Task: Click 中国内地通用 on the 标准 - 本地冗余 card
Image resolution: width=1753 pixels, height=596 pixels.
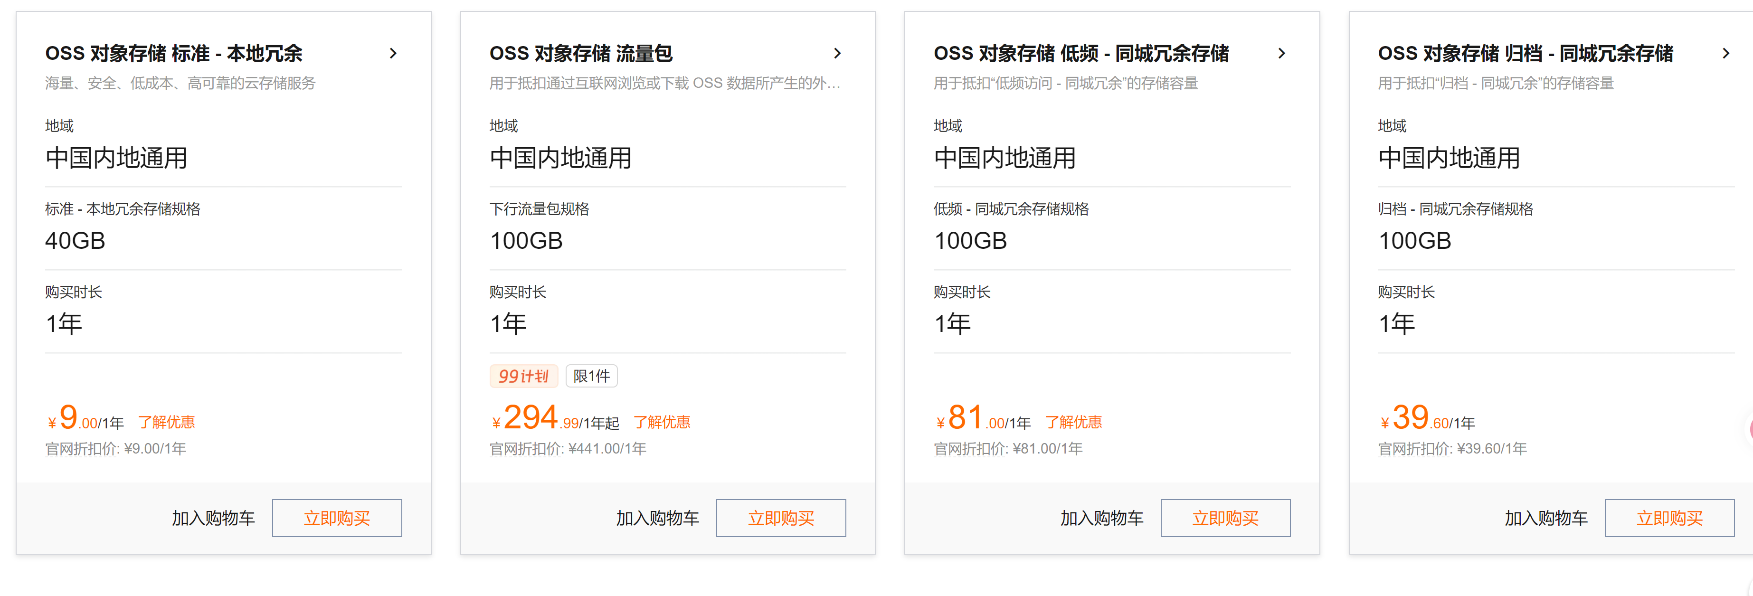Action: click(116, 158)
